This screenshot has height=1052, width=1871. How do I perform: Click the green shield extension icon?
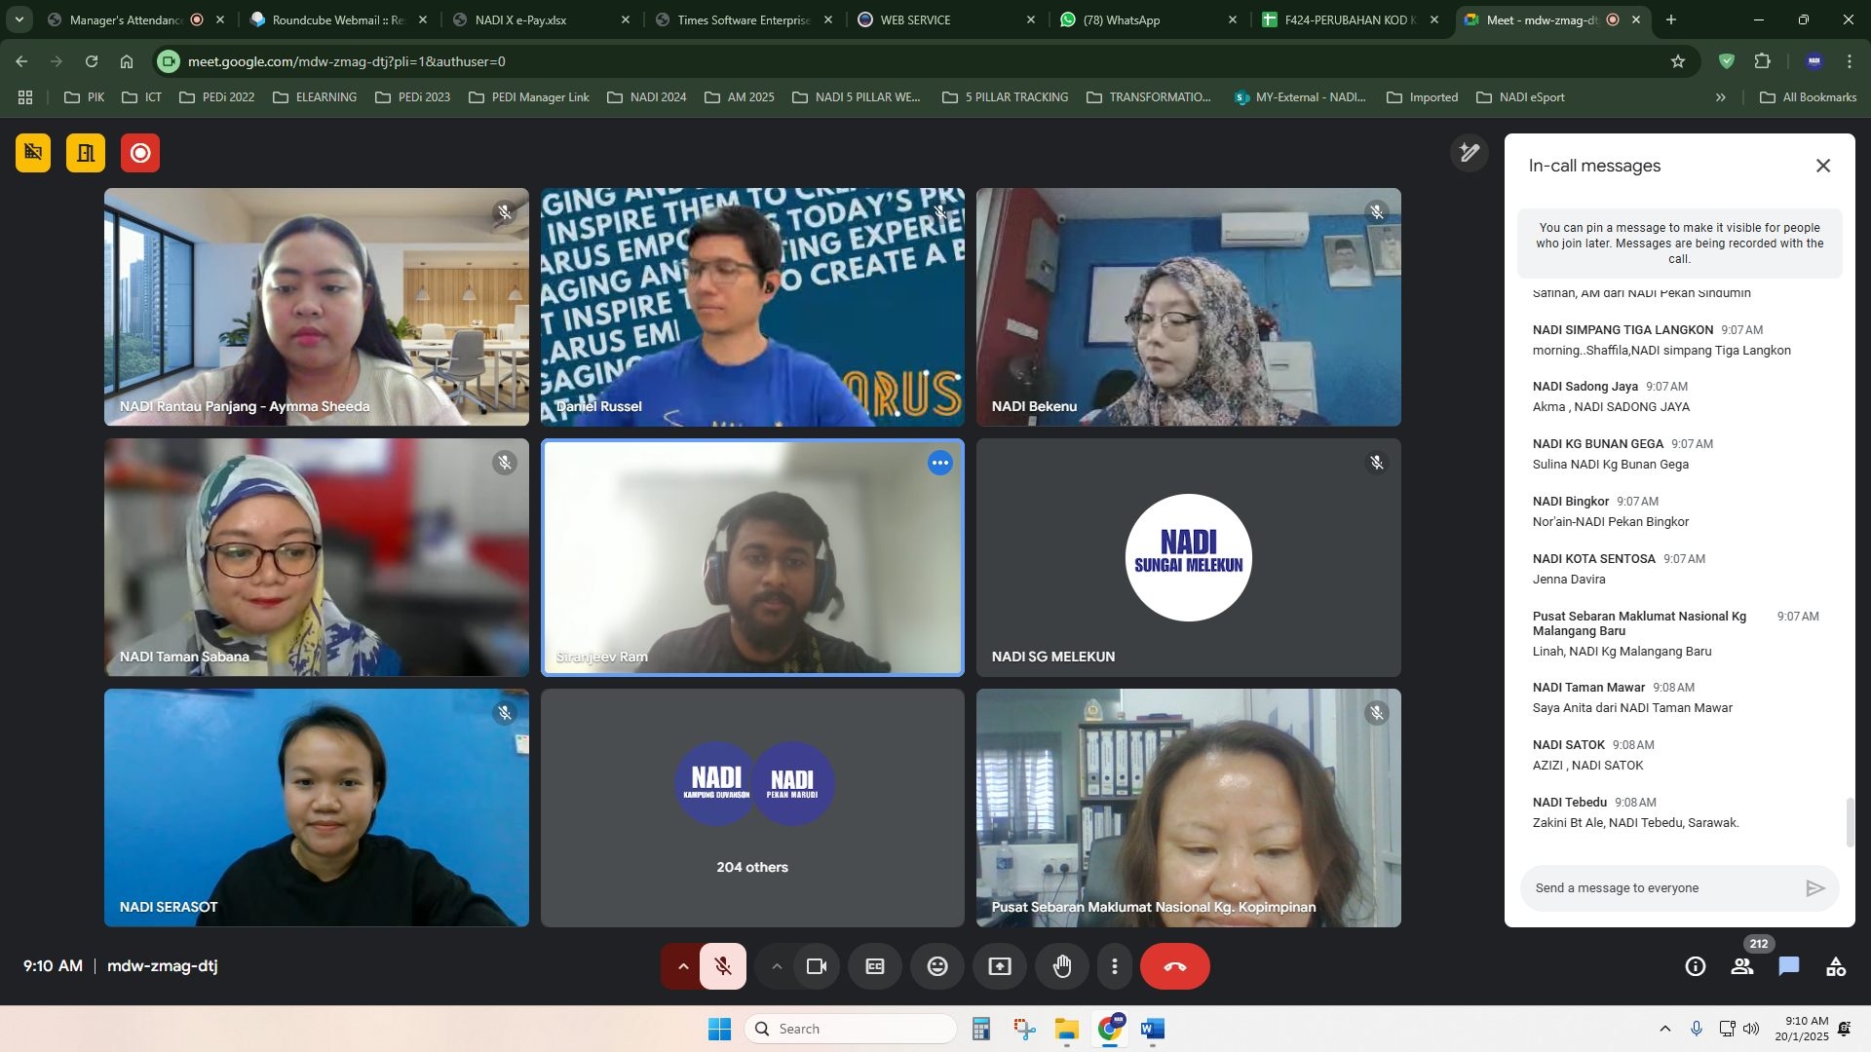click(x=1727, y=61)
